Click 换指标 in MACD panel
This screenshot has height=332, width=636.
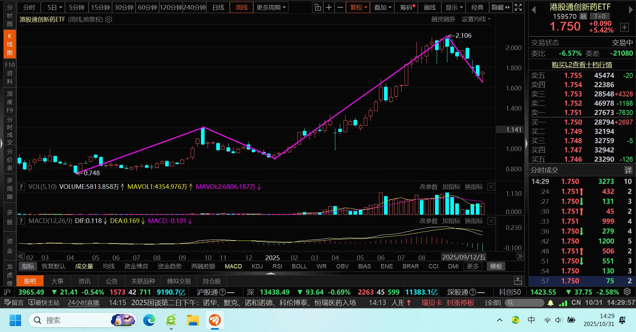pos(474,221)
